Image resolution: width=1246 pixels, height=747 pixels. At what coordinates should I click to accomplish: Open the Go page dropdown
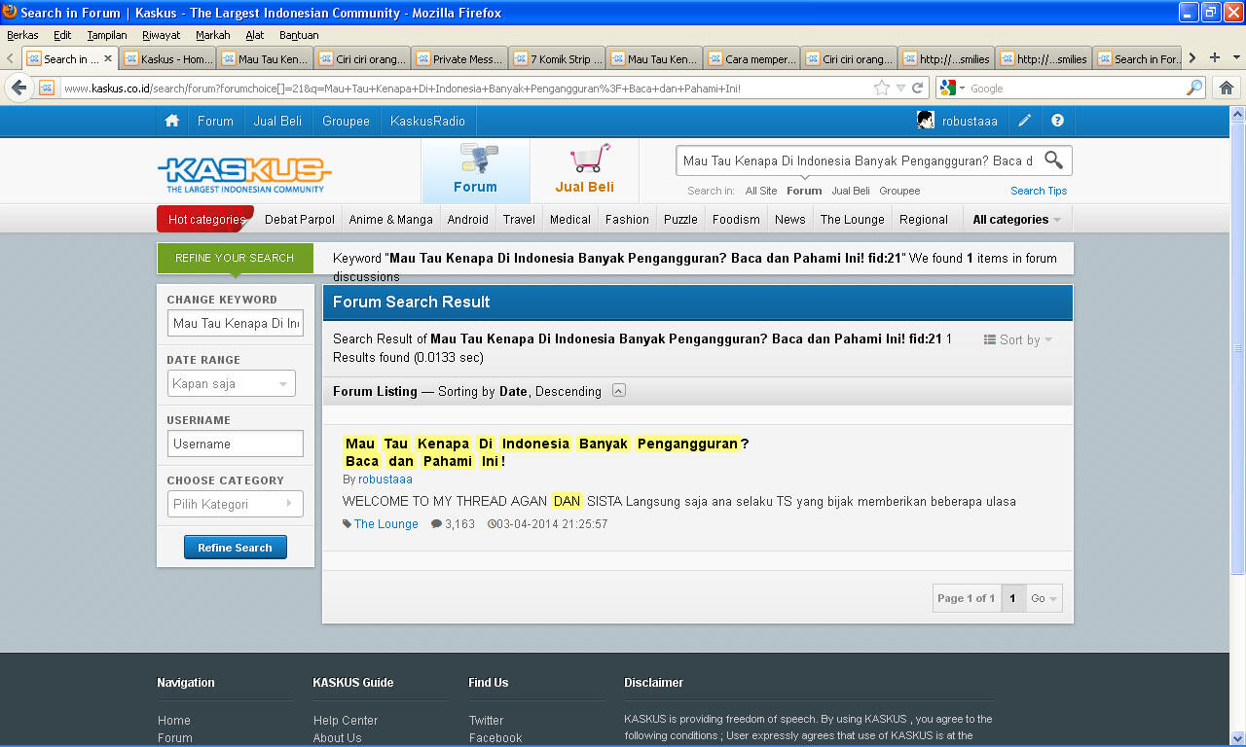(x=1044, y=598)
